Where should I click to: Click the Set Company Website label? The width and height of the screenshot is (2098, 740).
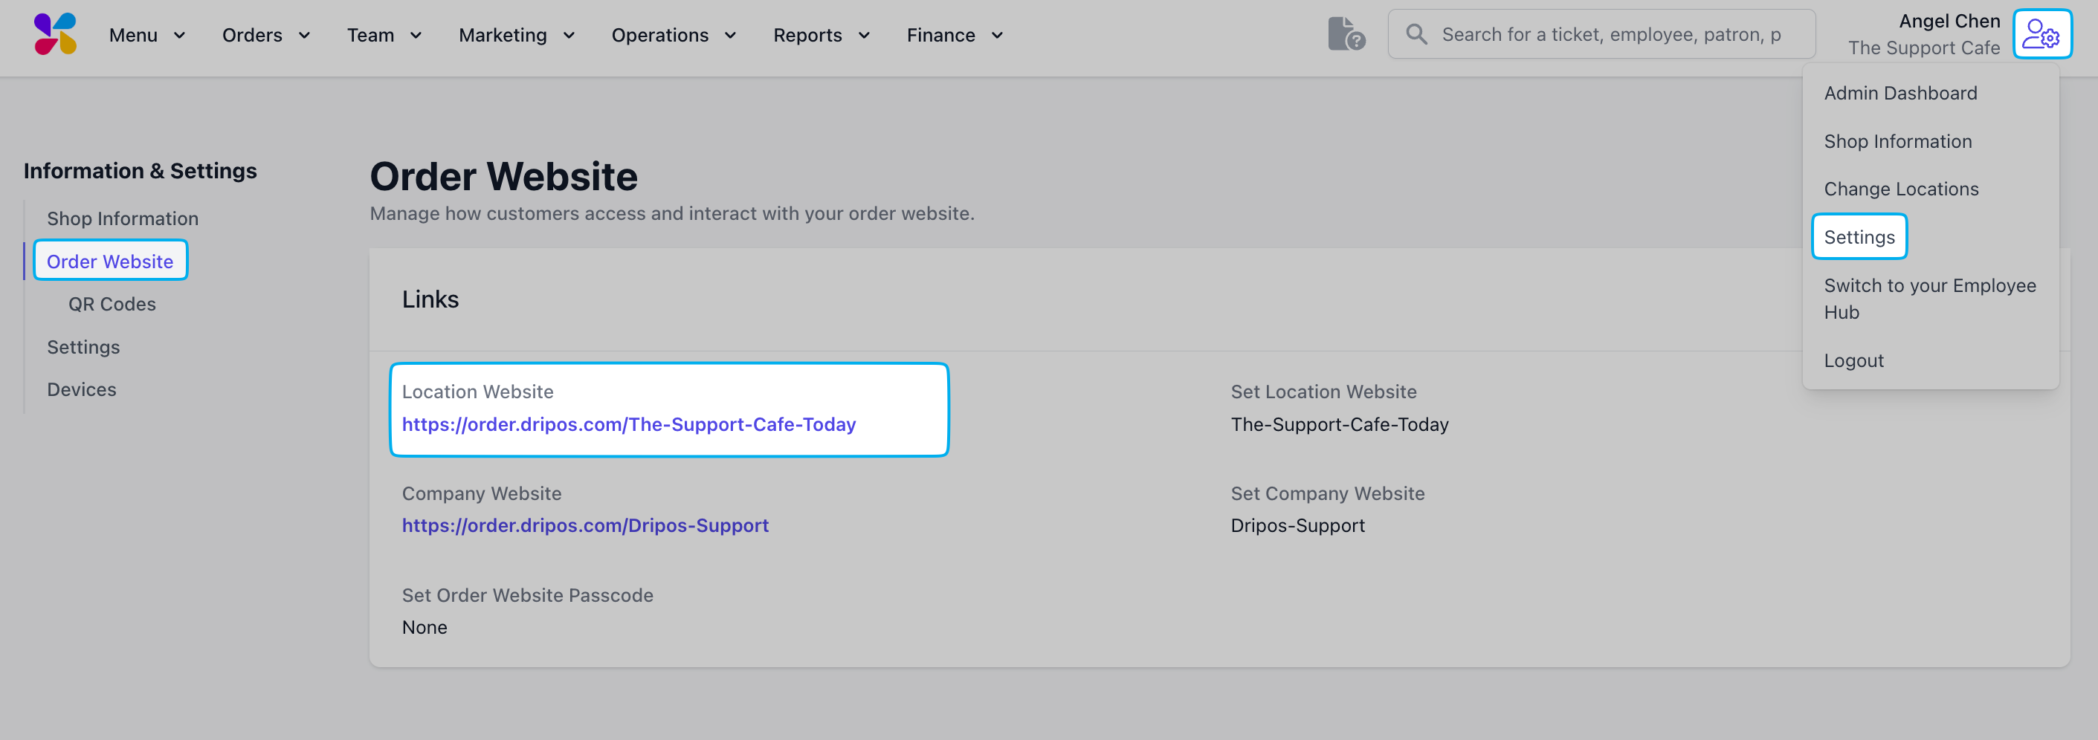[1328, 494]
